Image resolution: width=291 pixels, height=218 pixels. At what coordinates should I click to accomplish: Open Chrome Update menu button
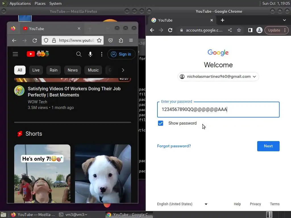click(277, 30)
